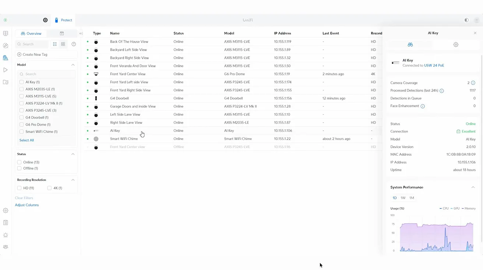Collapse the System Performance section
This screenshot has width=483, height=270.
(473, 187)
